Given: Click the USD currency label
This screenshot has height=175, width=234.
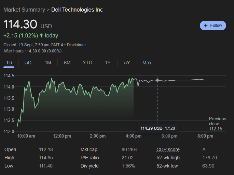Looking at the screenshot, I should pos(46,26).
